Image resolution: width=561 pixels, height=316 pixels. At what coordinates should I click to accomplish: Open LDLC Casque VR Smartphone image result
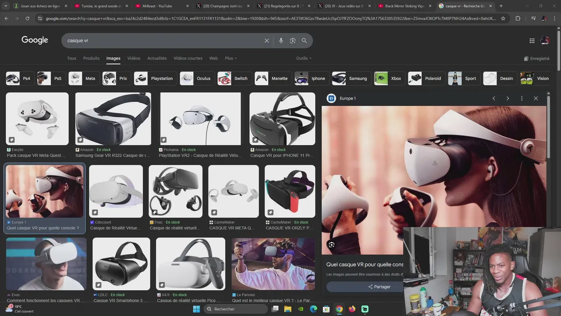point(121,264)
